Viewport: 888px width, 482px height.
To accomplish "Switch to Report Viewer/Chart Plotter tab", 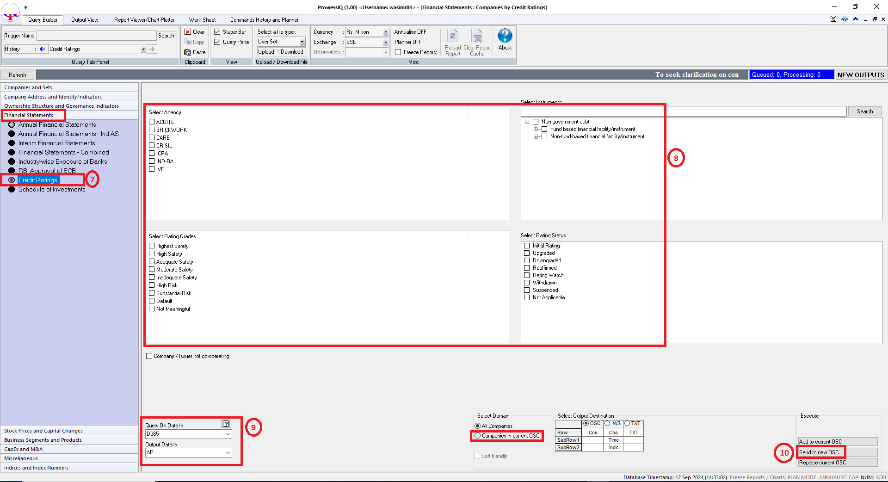I will [x=144, y=20].
